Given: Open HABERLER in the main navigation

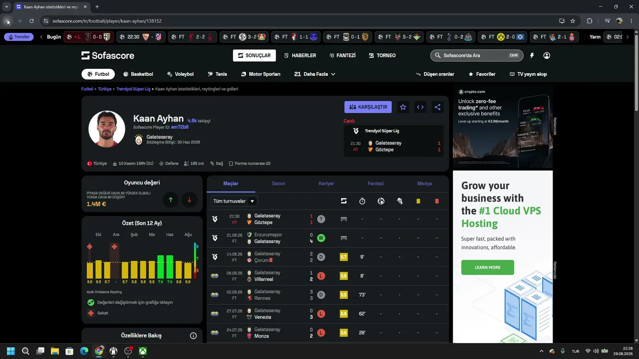Looking at the screenshot, I should click(300, 55).
